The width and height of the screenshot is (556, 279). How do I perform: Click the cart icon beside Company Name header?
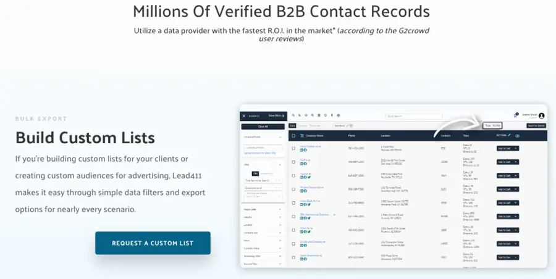tap(302, 136)
